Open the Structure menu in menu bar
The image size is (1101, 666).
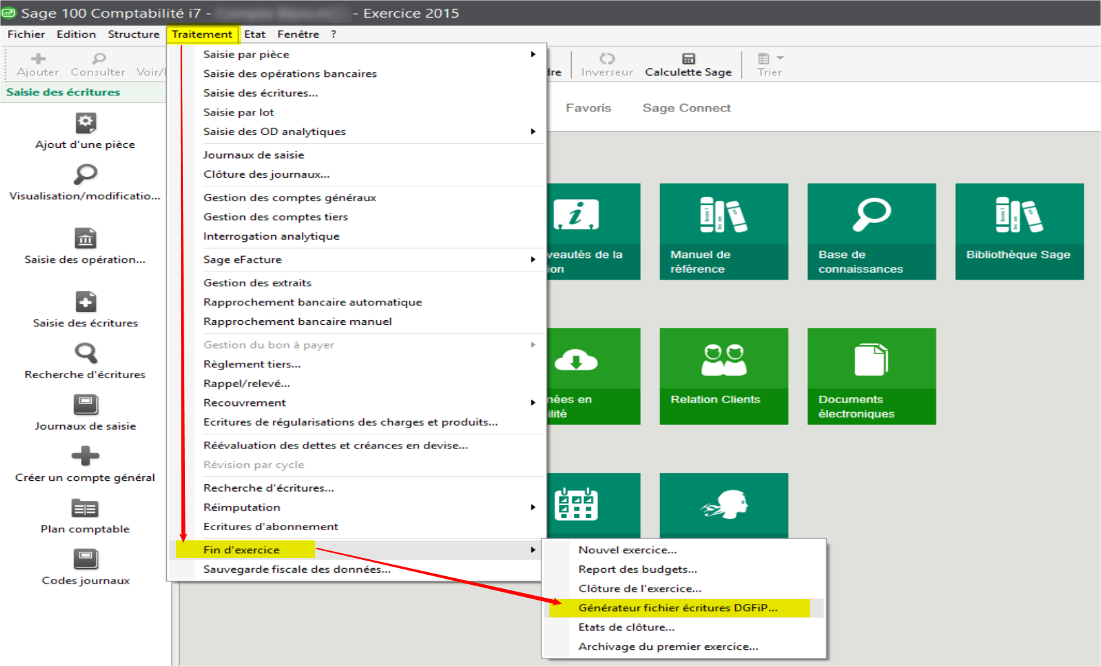pyautogui.click(x=134, y=34)
